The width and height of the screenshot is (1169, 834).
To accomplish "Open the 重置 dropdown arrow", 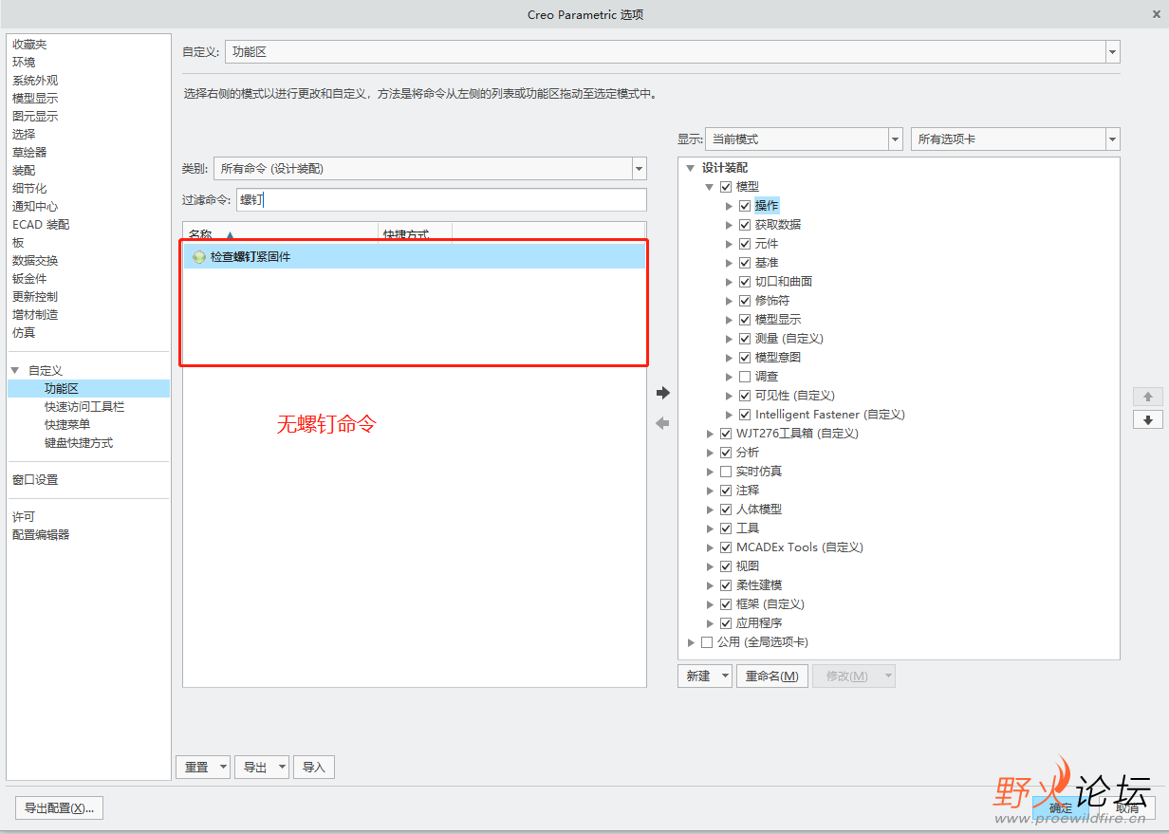I will [x=223, y=768].
